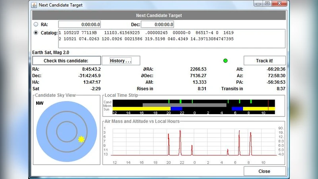Click the Close button at bottom right
The height and width of the screenshot is (179, 318).
[x=264, y=171]
